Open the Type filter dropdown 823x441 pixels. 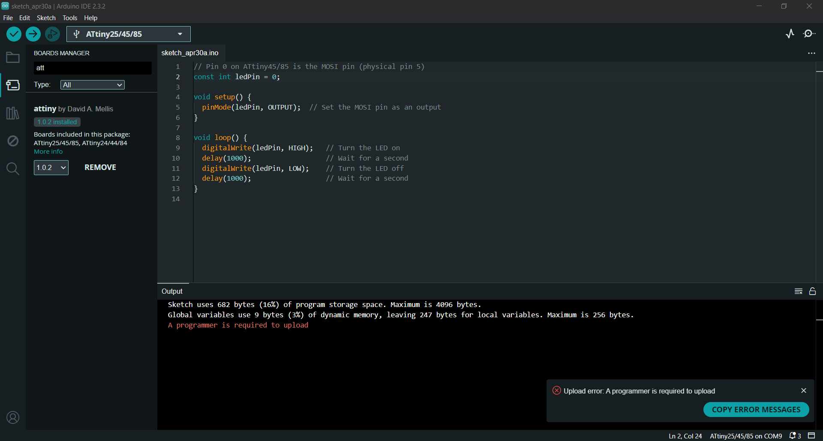[x=93, y=85]
